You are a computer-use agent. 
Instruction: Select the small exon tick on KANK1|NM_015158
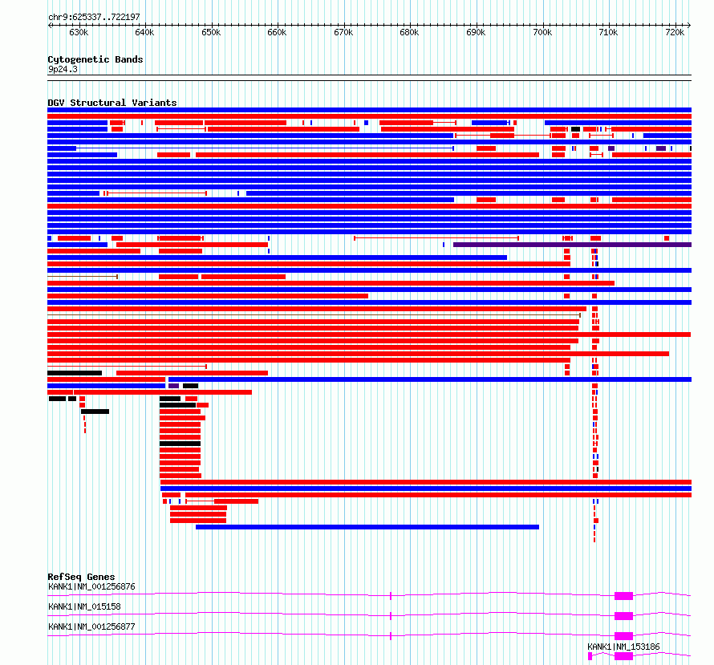[391, 616]
